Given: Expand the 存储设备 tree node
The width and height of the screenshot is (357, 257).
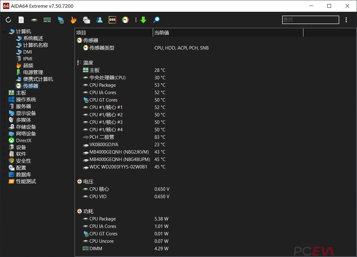Looking at the screenshot, I should 4,127.
